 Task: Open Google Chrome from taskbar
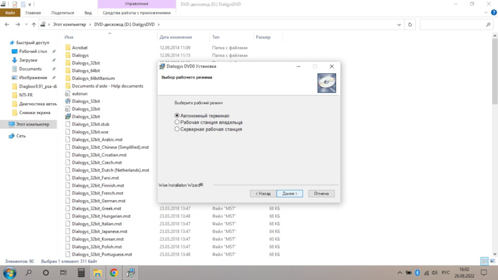click(x=114, y=273)
